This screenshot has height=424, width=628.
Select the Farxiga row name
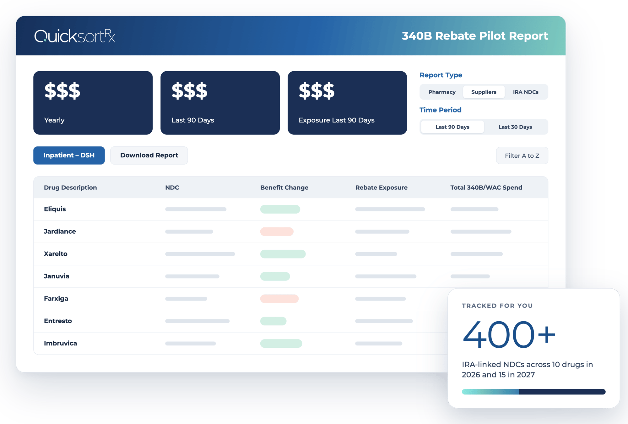56,299
